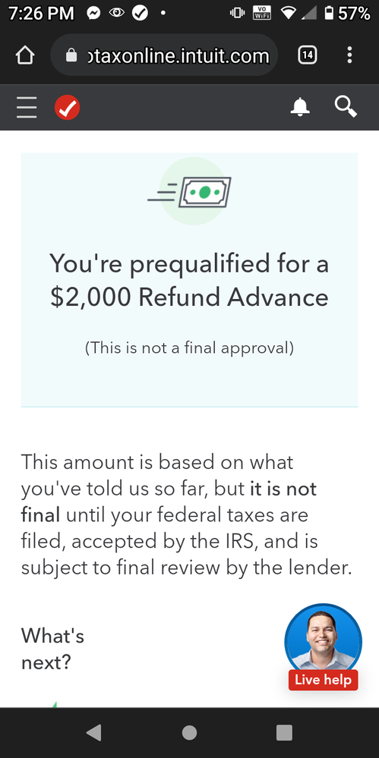
Task: Tap Android recent apps square button
Action: [284, 733]
